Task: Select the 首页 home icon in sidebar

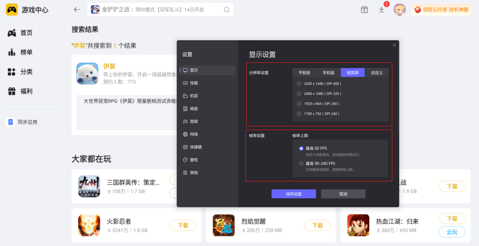Action: click(x=12, y=33)
